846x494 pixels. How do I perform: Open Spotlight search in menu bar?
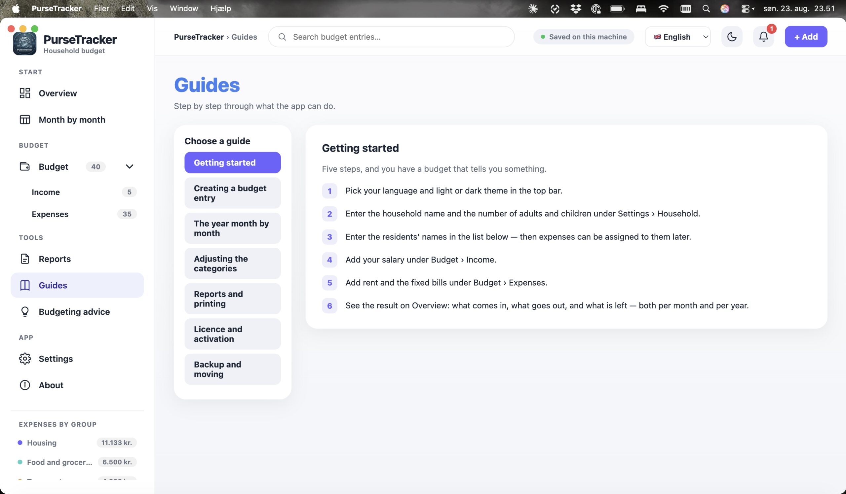706,8
